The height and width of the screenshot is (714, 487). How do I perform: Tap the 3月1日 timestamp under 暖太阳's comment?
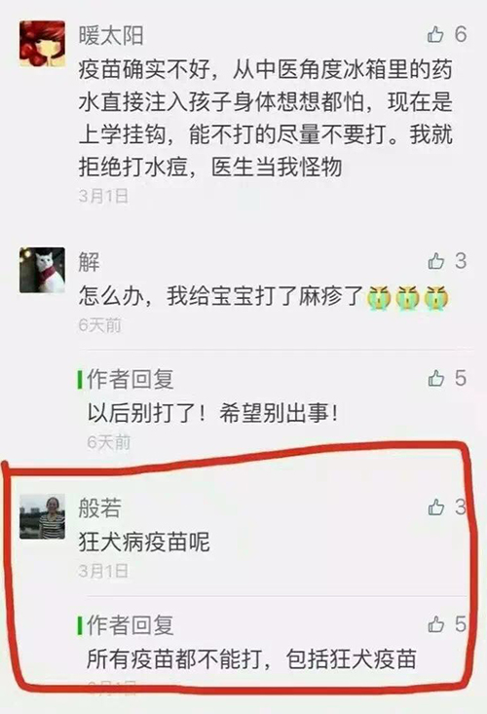104,196
